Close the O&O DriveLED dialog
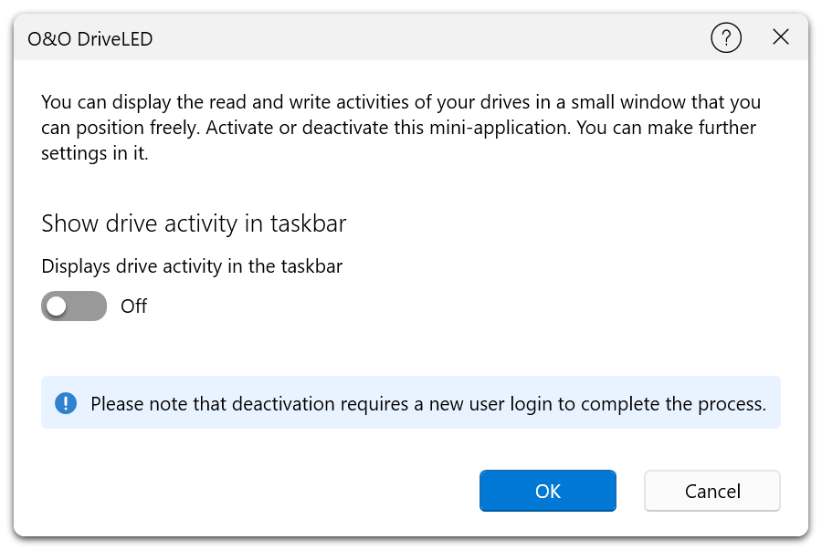 [x=781, y=37]
